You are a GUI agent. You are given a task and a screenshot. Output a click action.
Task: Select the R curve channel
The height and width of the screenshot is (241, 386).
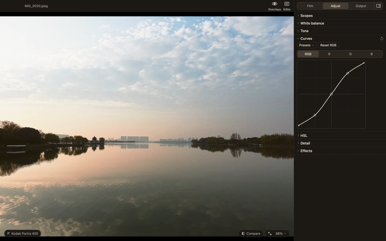pyautogui.click(x=329, y=54)
